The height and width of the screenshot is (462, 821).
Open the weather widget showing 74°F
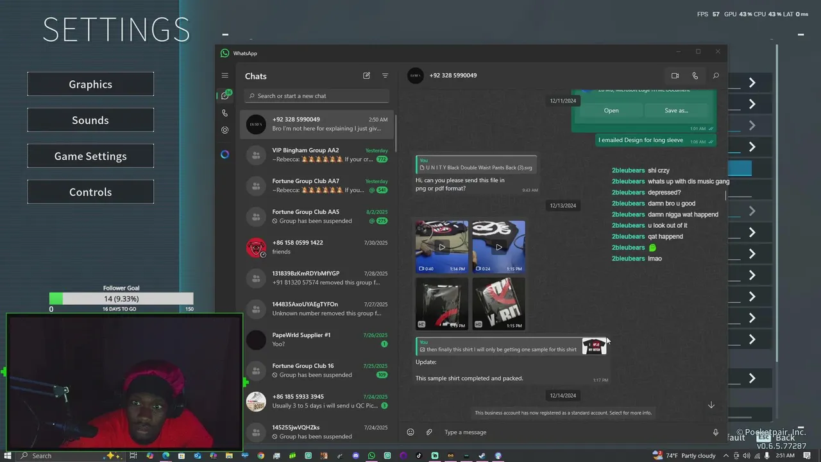683,456
